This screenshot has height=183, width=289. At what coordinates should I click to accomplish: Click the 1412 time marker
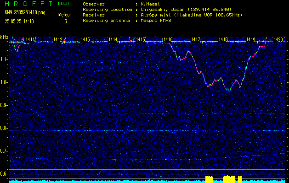coord(58,39)
